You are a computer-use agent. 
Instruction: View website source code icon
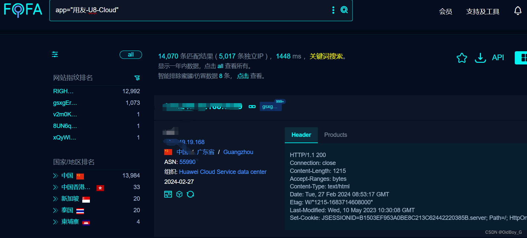(168, 194)
